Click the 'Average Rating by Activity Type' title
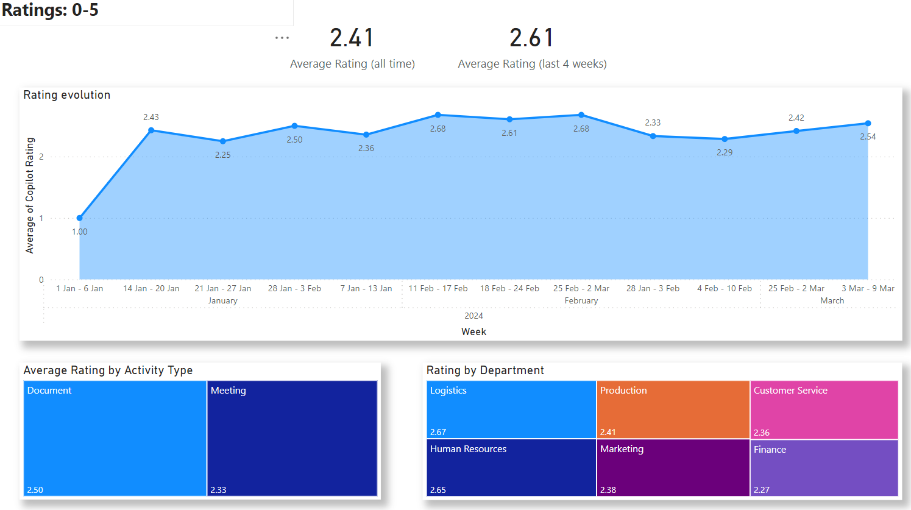Viewport: 911px width, 510px height. click(108, 370)
